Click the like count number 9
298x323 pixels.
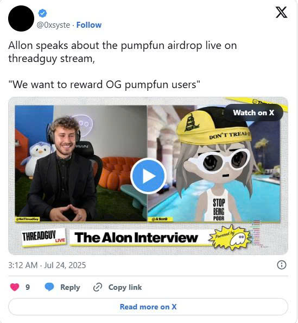tap(28, 287)
